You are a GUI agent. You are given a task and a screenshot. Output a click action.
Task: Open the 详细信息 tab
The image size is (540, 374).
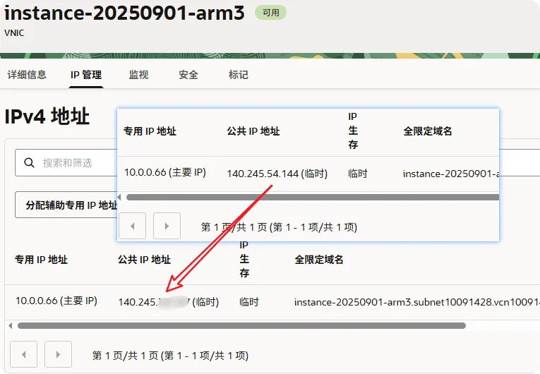[x=27, y=75]
